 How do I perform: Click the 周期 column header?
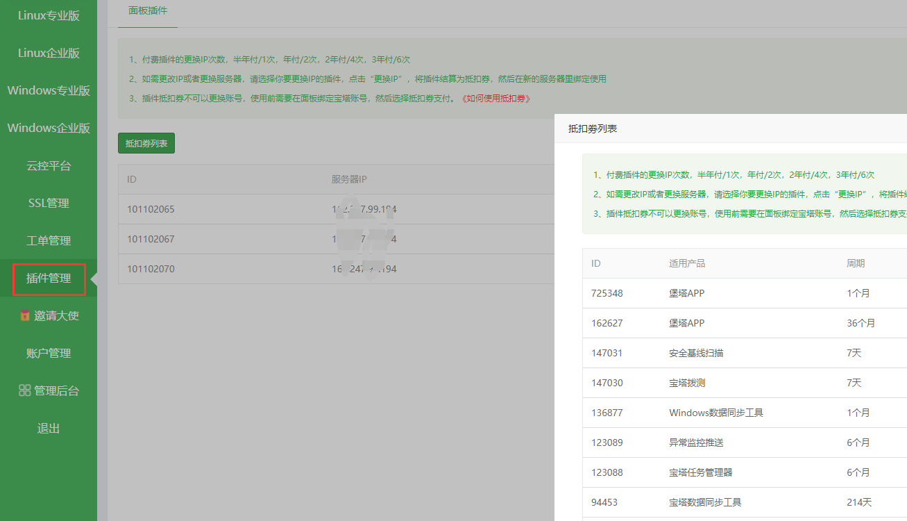pos(856,263)
